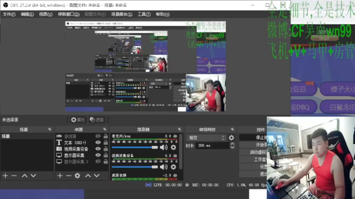Viewport: 355px width, 199px height.
Task: Decrease 时长 duration with down arrow
Action: (x=232, y=147)
